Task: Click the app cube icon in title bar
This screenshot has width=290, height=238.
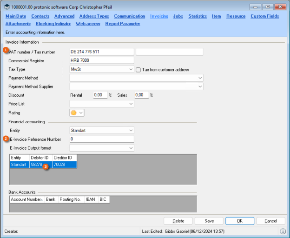Action: pos(7,7)
